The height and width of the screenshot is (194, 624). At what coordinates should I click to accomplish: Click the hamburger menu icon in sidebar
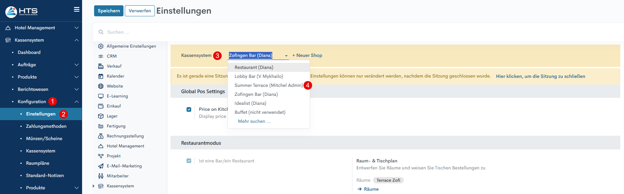tap(76, 9)
